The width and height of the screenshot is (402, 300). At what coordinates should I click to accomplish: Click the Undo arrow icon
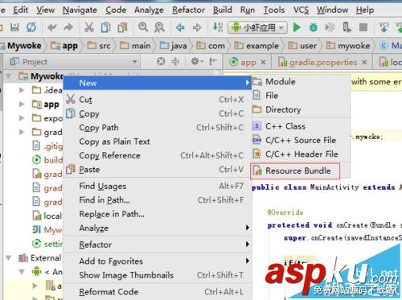point(52,27)
